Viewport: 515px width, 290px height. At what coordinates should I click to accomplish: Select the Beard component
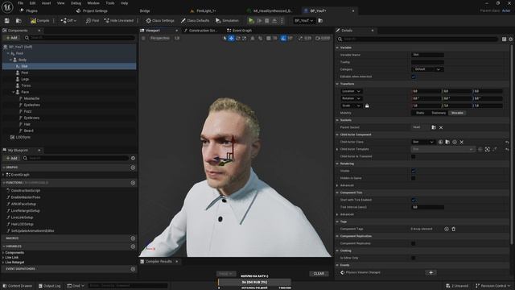[28, 130]
